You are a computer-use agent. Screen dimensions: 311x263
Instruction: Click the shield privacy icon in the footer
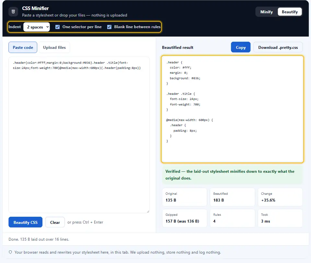tap(10, 252)
